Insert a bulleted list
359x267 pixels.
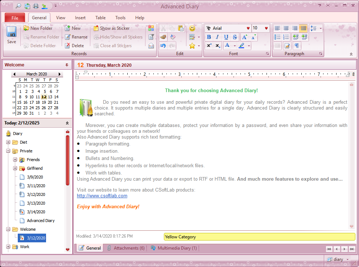click(277, 37)
